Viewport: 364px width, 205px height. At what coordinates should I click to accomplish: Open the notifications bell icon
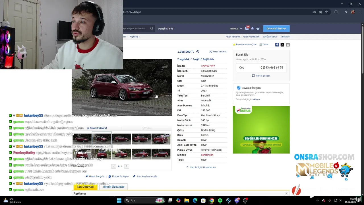tap(252, 28)
